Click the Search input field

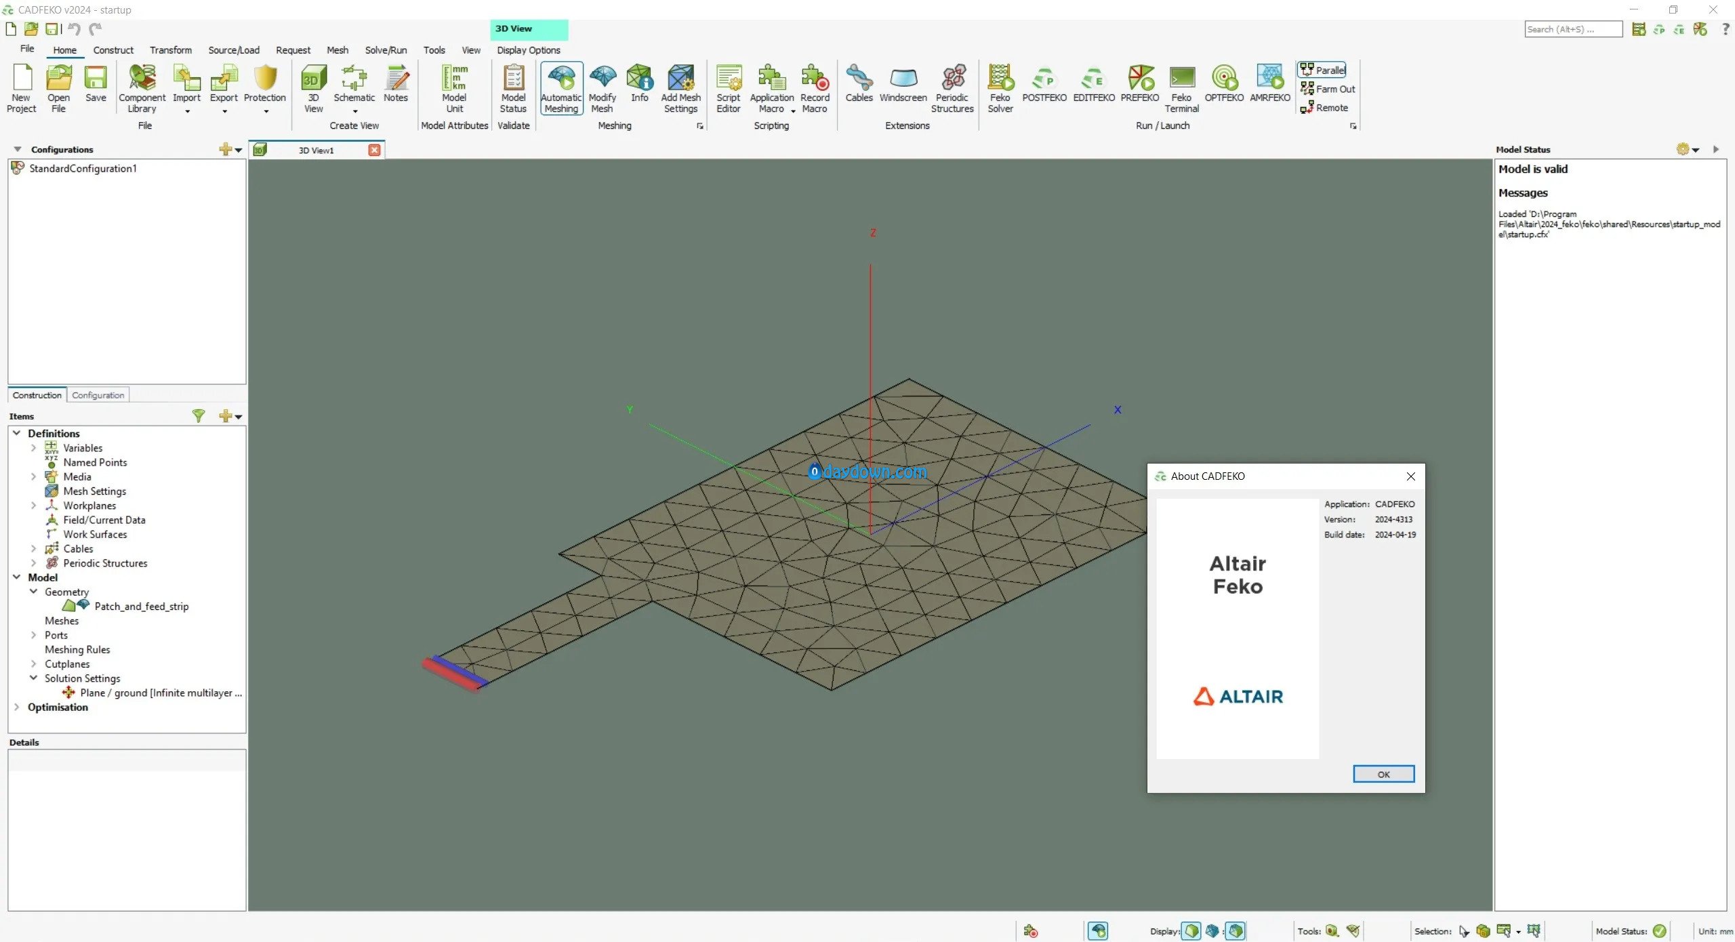tap(1572, 29)
